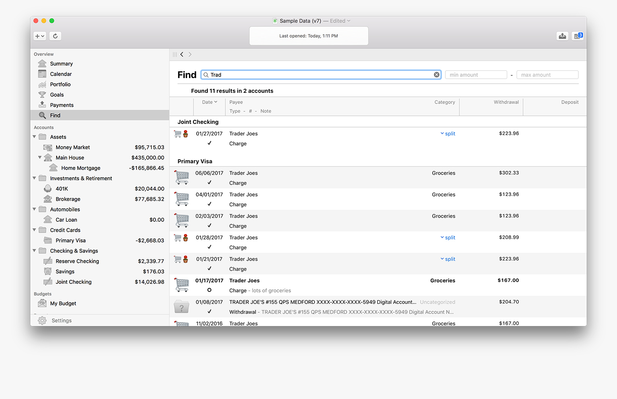
Task: Click the Joint Checking check icon
Action: pos(48,282)
